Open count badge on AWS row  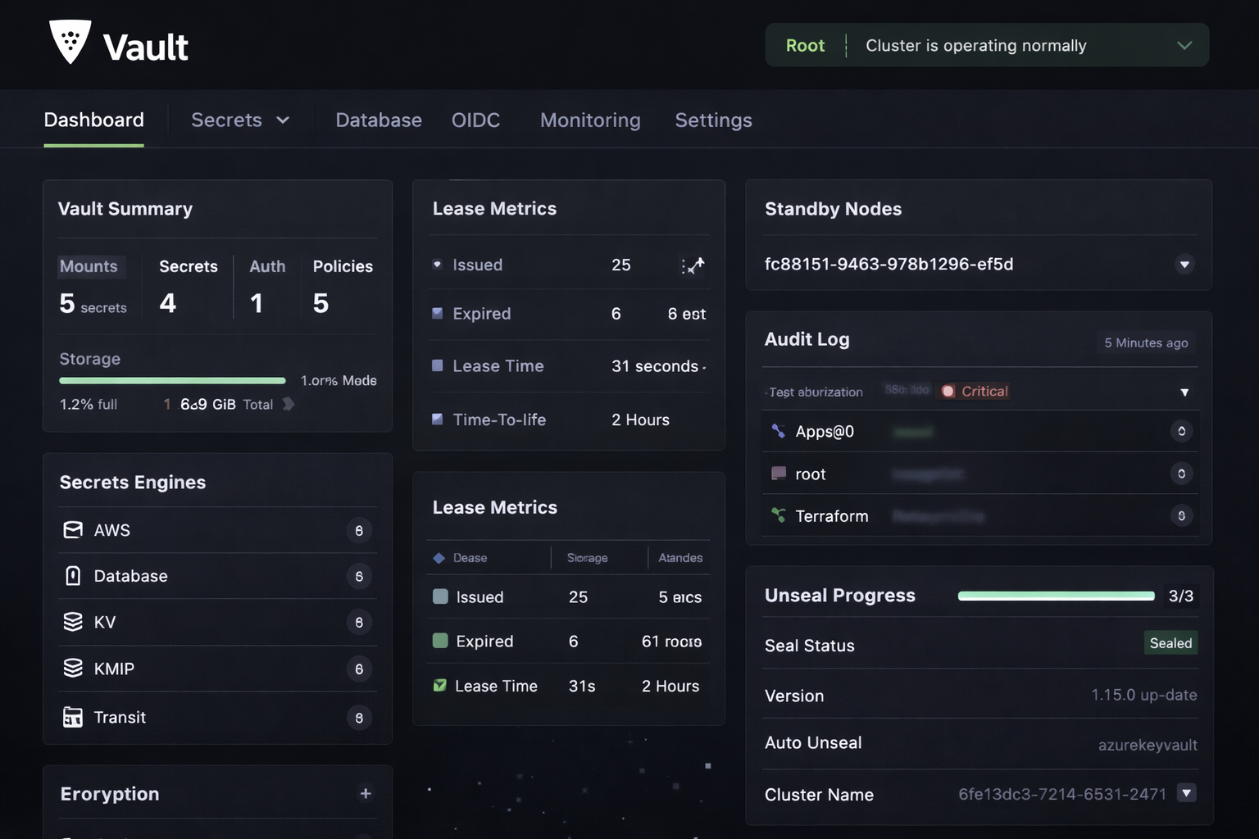tap(359, 531)
